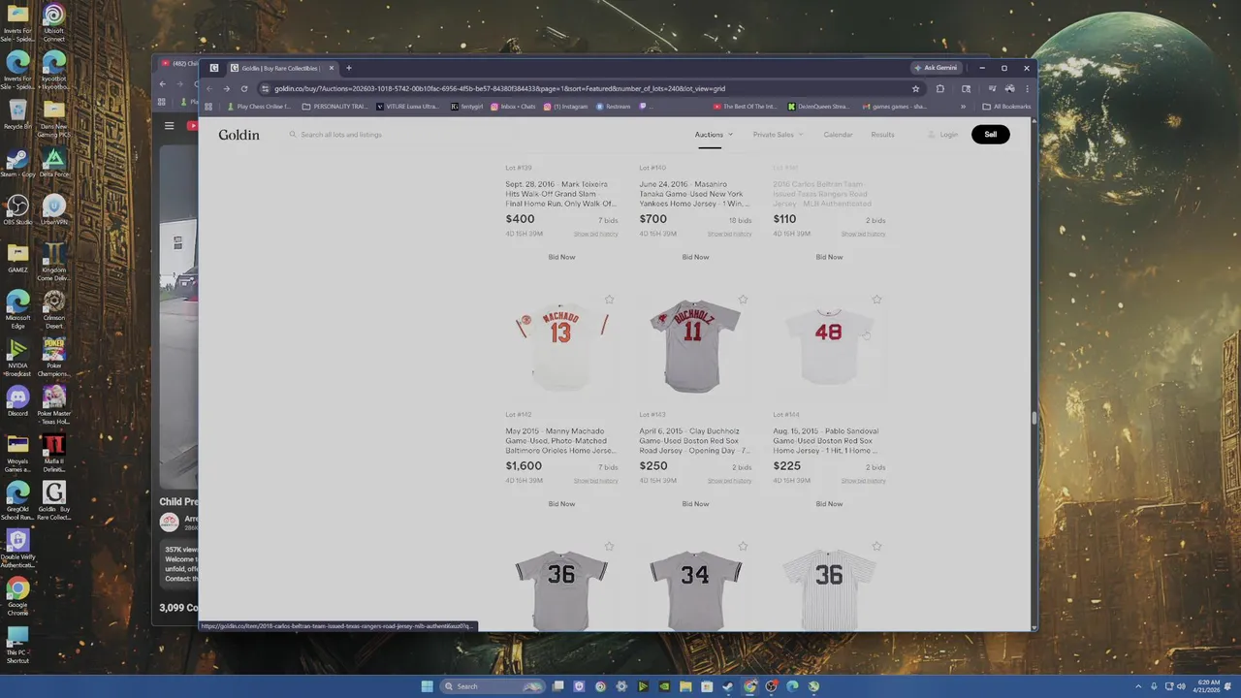1241x698 pixels.
Task: Click the Windows taskbar search box
Action: 492,686
